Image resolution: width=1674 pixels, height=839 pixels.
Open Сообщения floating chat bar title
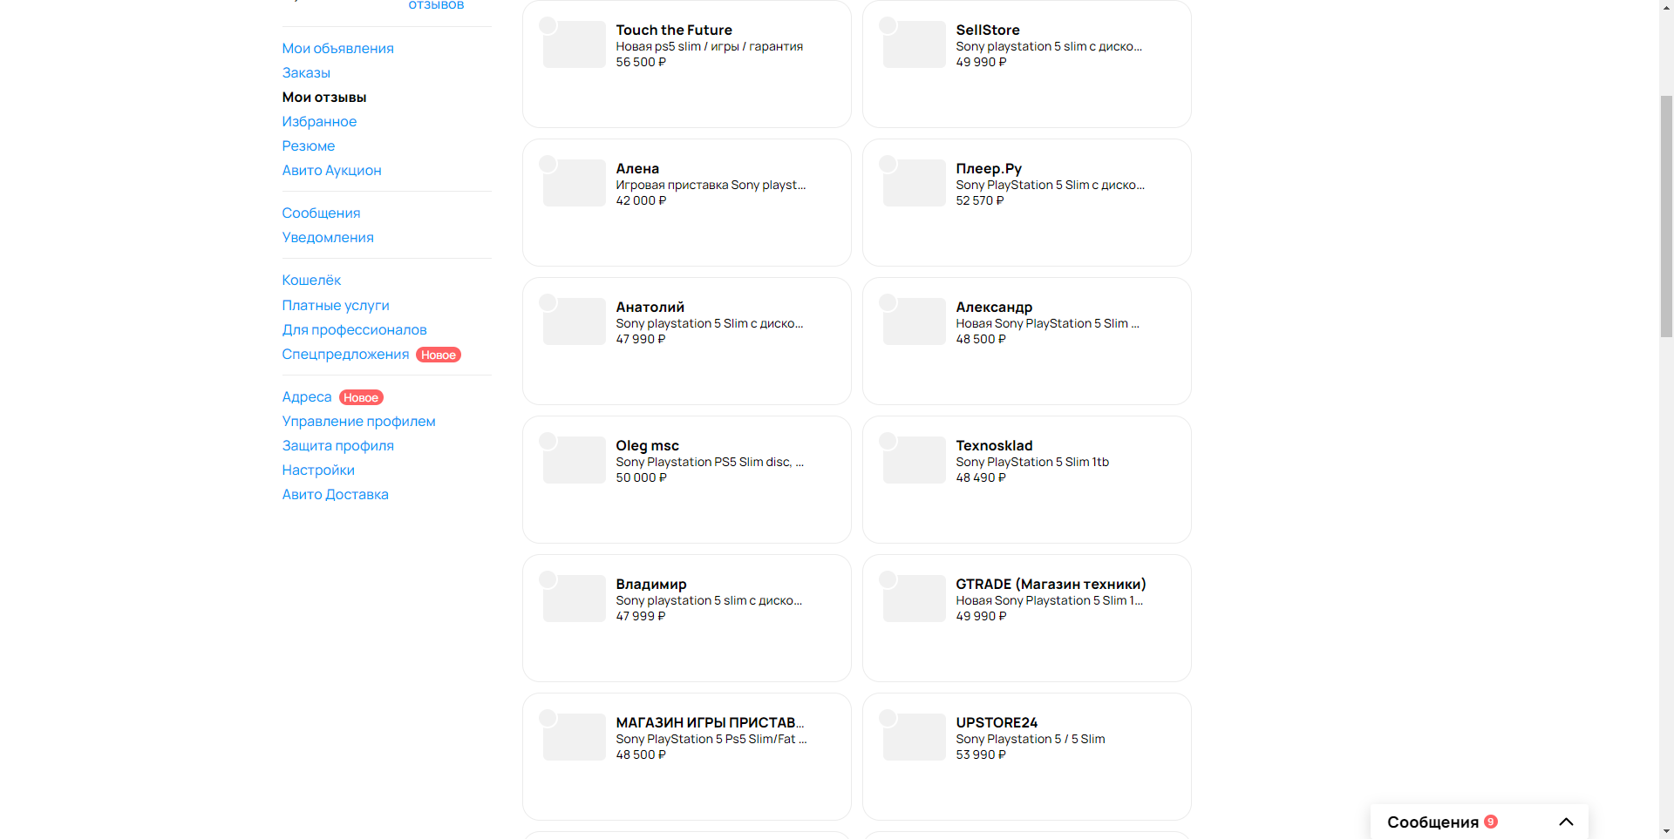pyautogui.click(x=1432, y=822)
